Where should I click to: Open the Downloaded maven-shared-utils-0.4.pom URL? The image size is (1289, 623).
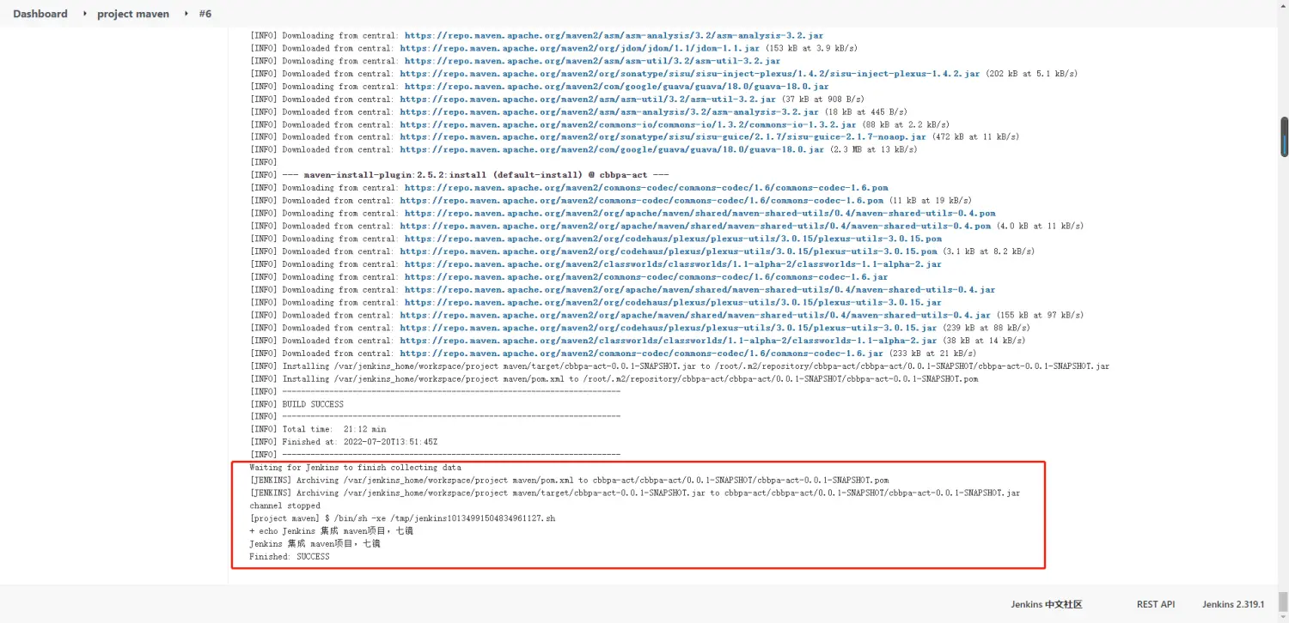(694, 226)
